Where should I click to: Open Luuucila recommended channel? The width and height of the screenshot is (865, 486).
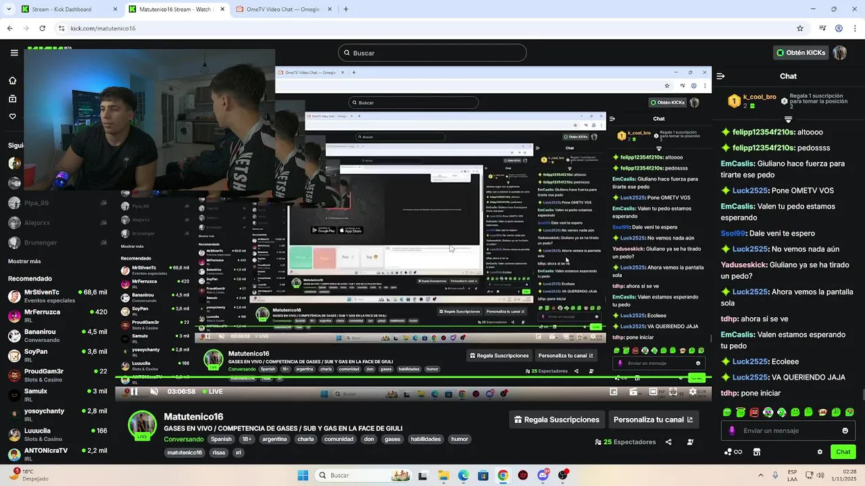tap(57, 434)
